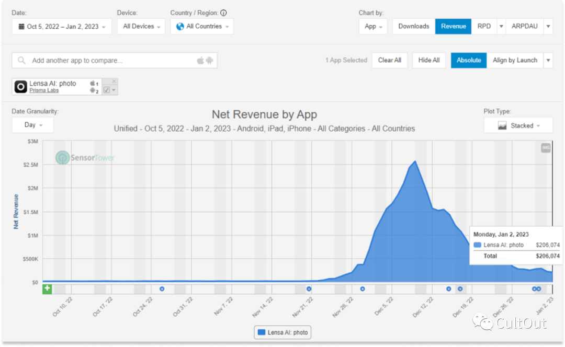Click the green plus icon under the chart
This screenshot has width=565, height=347.
coord(47,288)
